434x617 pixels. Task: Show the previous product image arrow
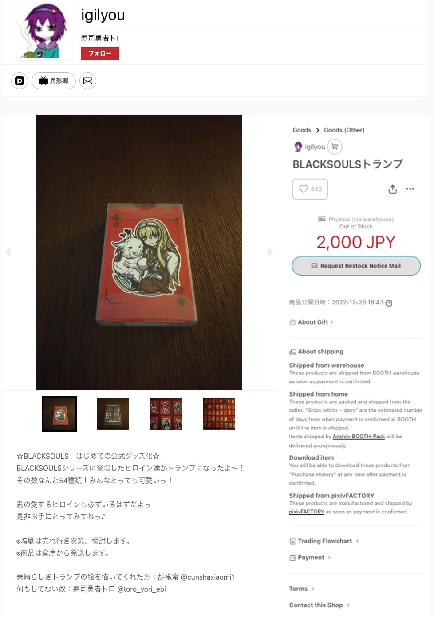[8, 252]
